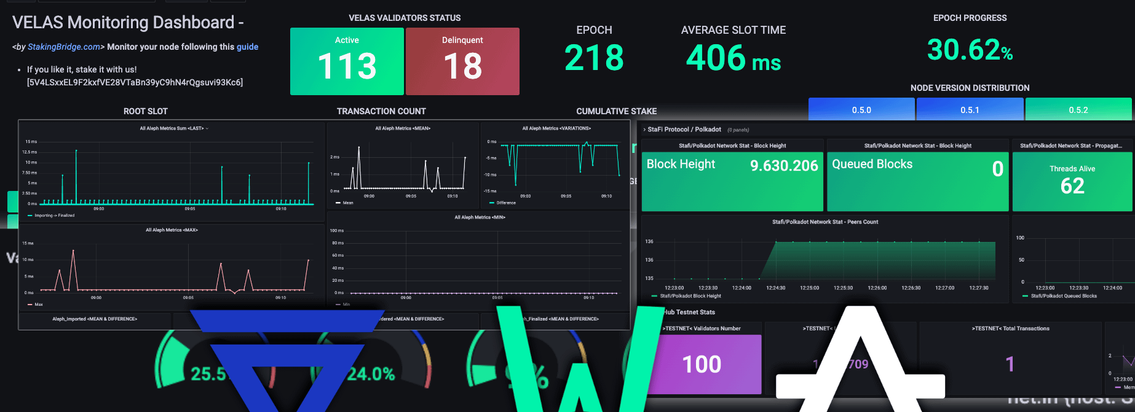Select the Total Transactions value 1
Screen dimensions: 1135x412
1010,365
